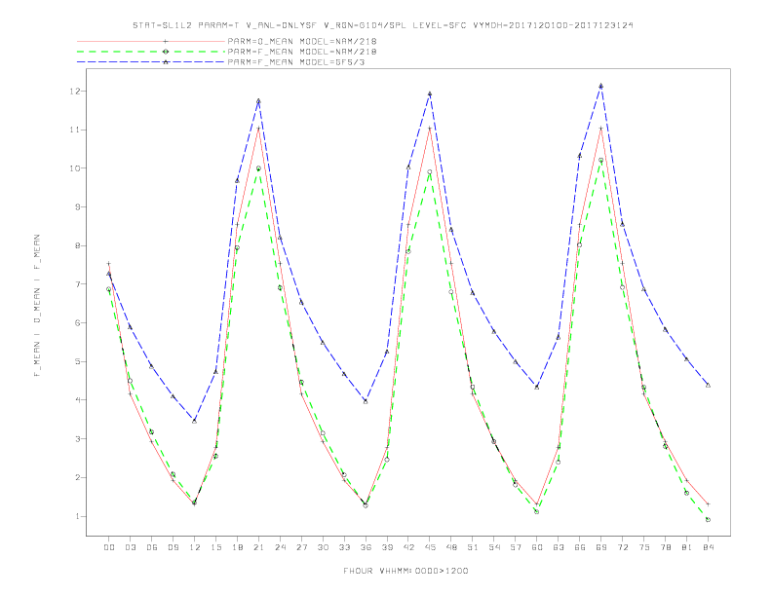Click x-axis tick label 39
The height and width of the screenshot is (596, 772).
coord(387,547)
